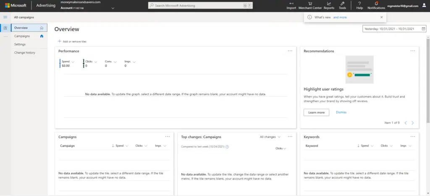This screenshot has width=430, height=196.
Task: Click the Microsoft logo
Action: [16, 5]
